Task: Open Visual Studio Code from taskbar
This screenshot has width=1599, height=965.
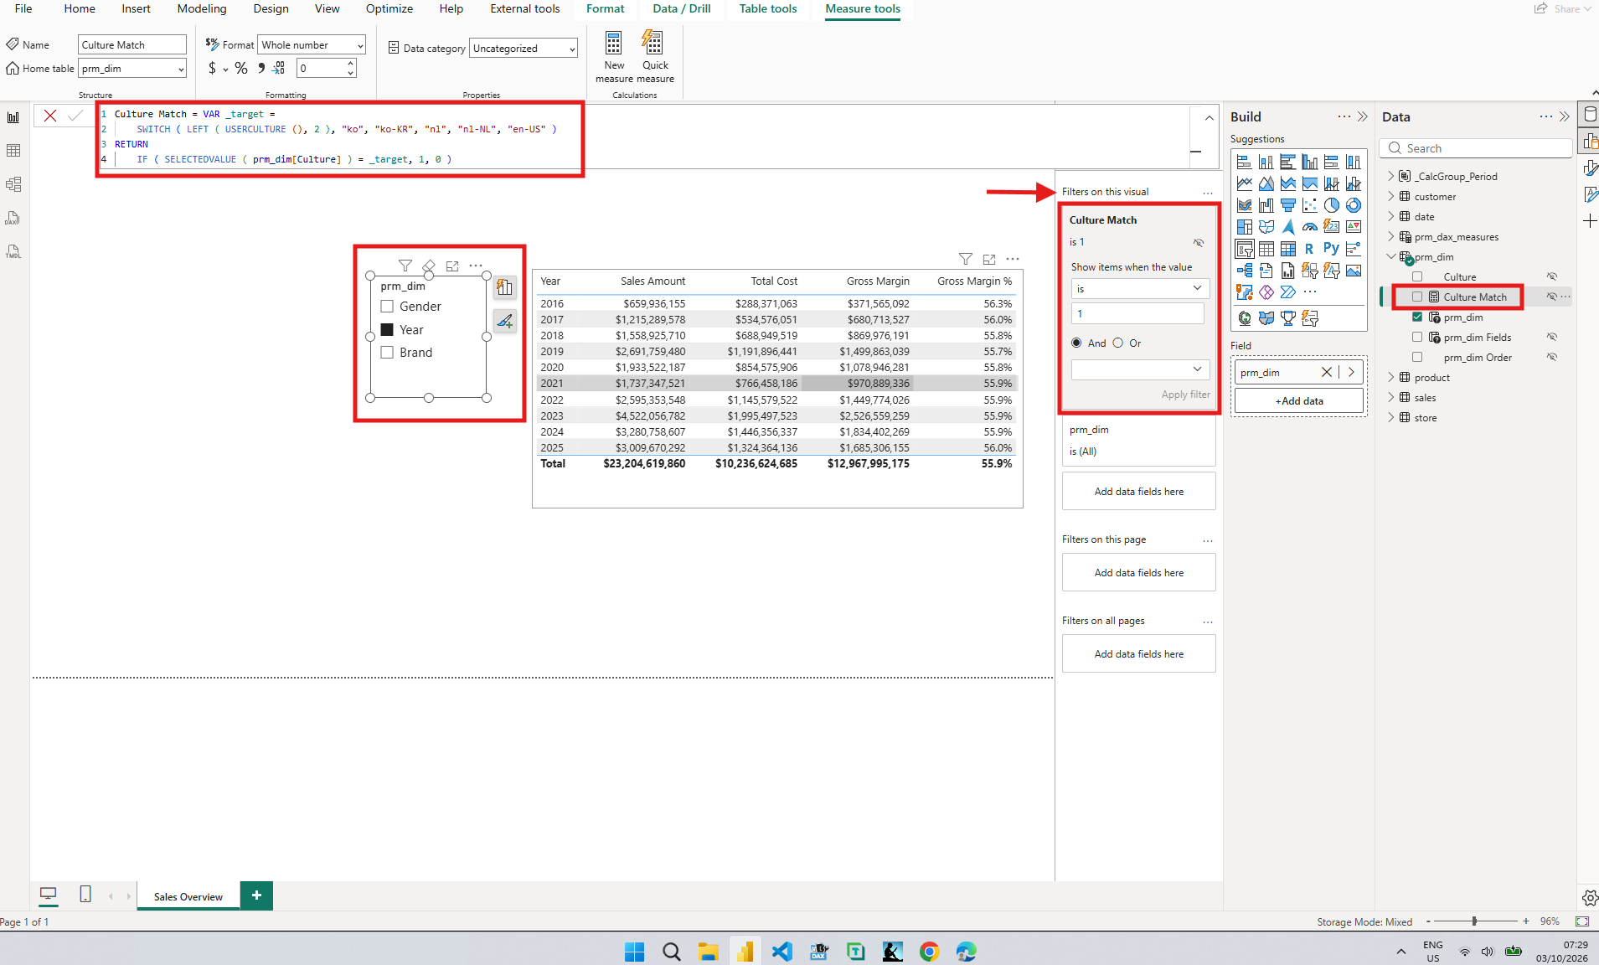Action: pos(781,952)
